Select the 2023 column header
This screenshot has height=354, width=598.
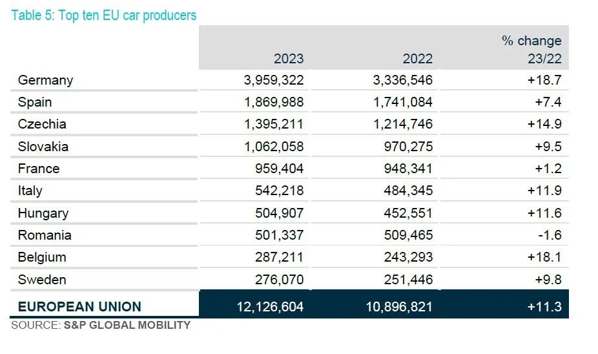pos(288,59)
